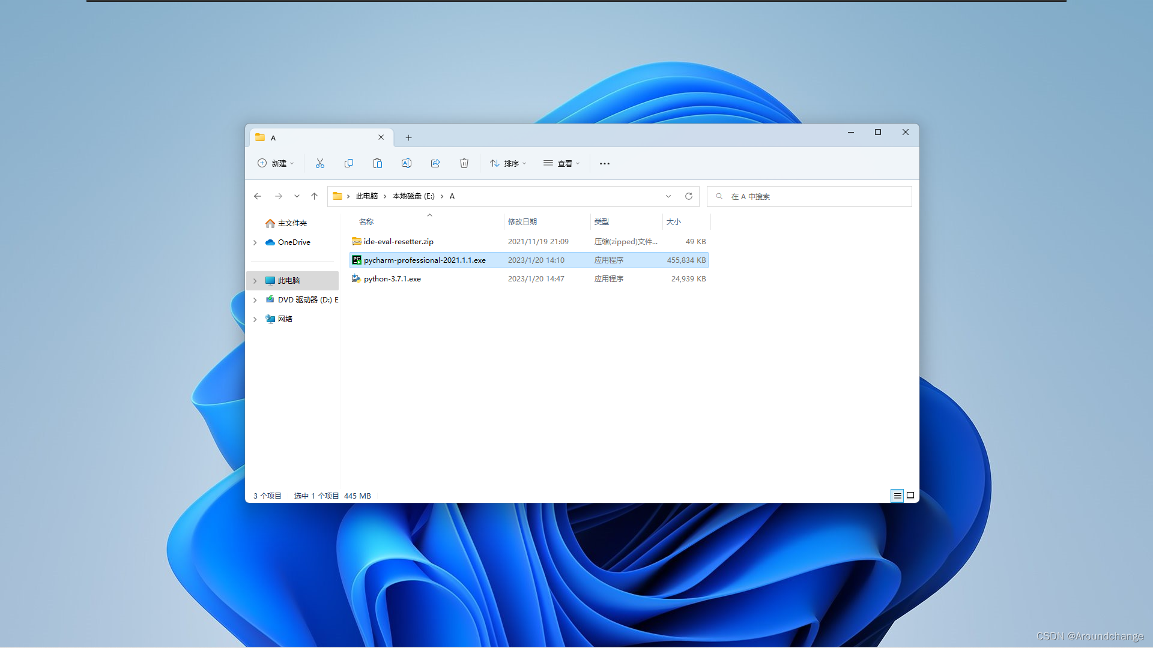Go up one folder level arrow
This screenshot has width=1153, height=648.
[314, 196]
